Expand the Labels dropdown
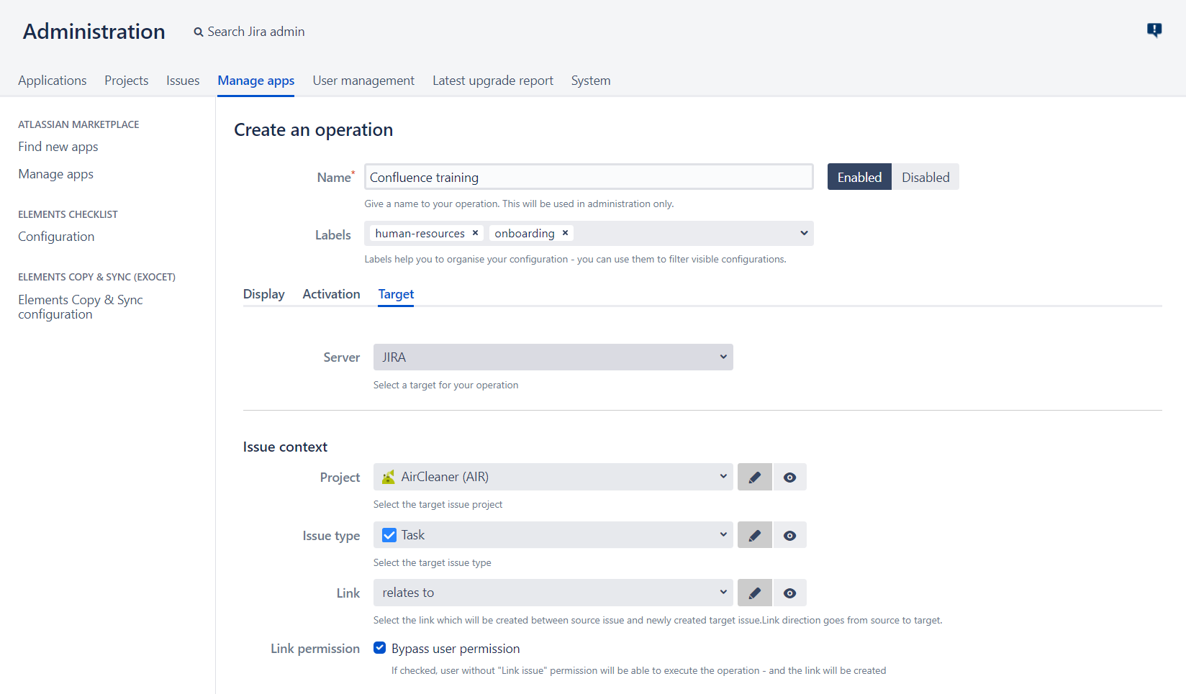The width and height of the screenshot is (1186, 694). 804,232
